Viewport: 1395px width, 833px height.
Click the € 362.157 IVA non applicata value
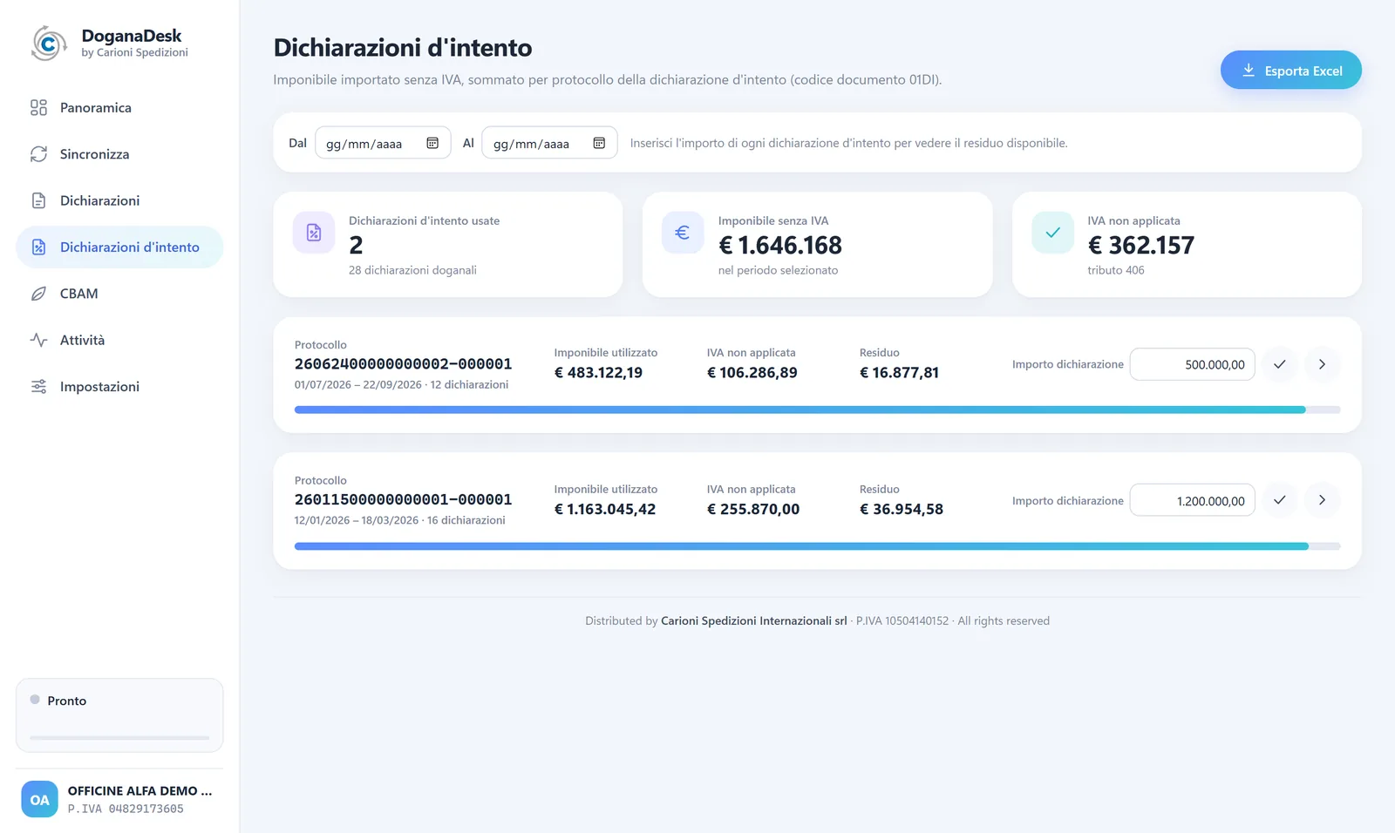tap(1140, 246)
